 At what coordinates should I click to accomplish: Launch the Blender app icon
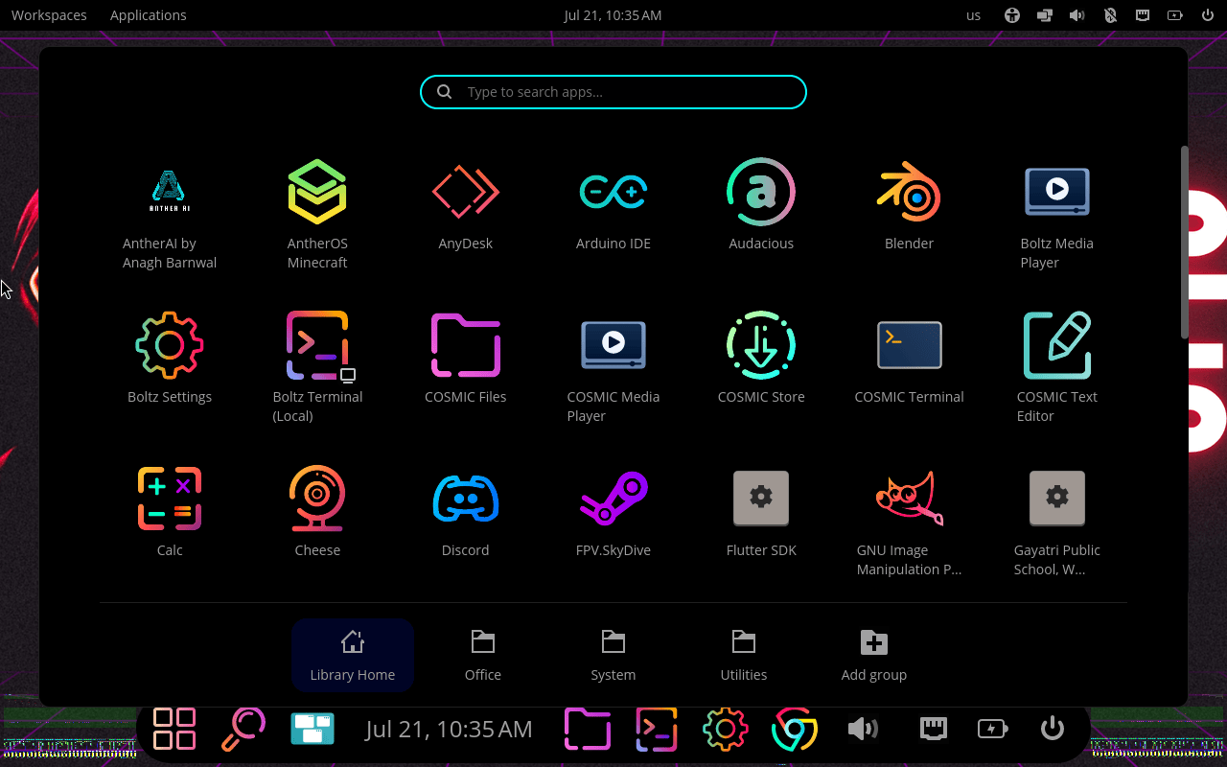click(909, 192)
